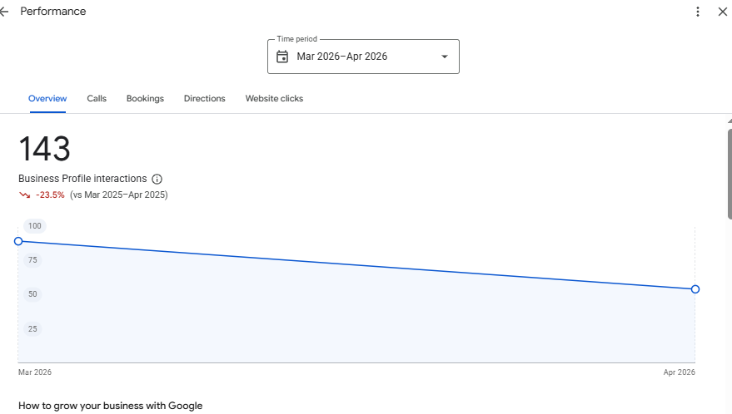Switch to the Calls tab
The width and height of the screenshot is (732, 414).
97,98
